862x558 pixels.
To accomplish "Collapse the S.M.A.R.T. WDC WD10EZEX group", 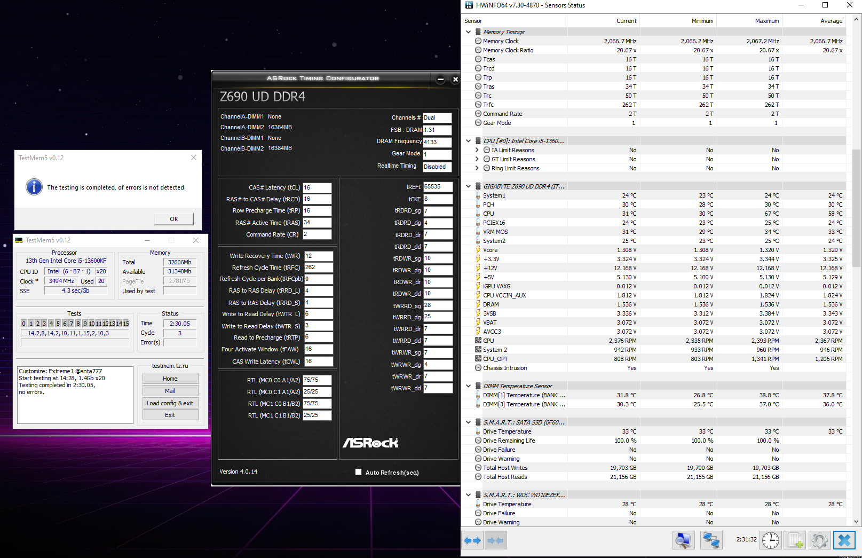I will [x=469, y=495].
